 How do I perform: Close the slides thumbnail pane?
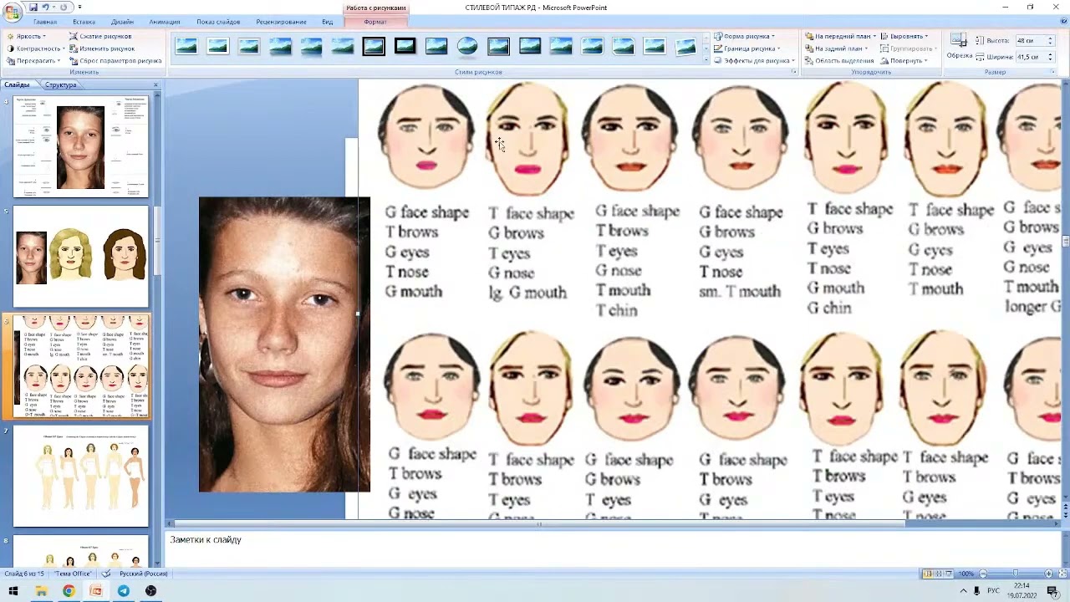point(155,84)
